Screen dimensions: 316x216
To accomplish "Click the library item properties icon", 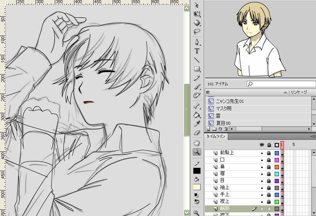I will tap(220, 129).
